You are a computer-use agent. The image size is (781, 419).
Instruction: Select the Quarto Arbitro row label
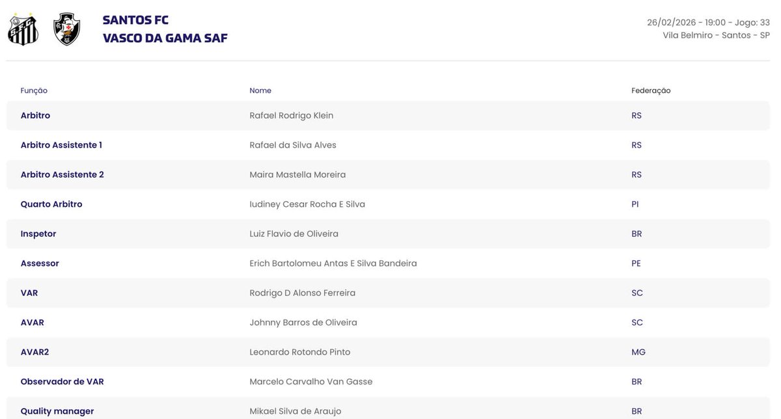pyautogui.click(x=51, y=204)
